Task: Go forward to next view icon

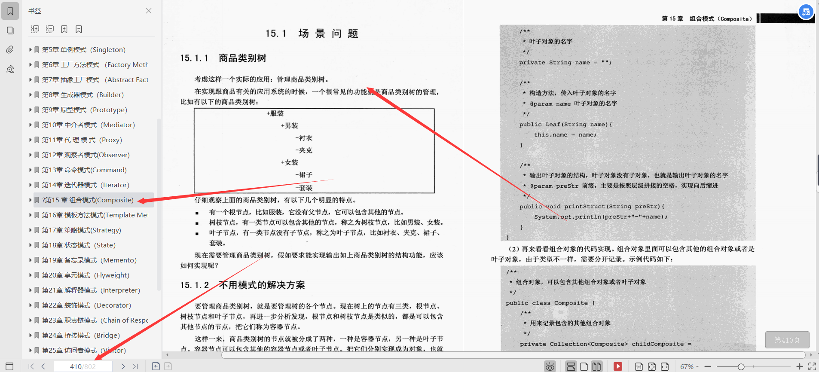Action: pos(168,366)
